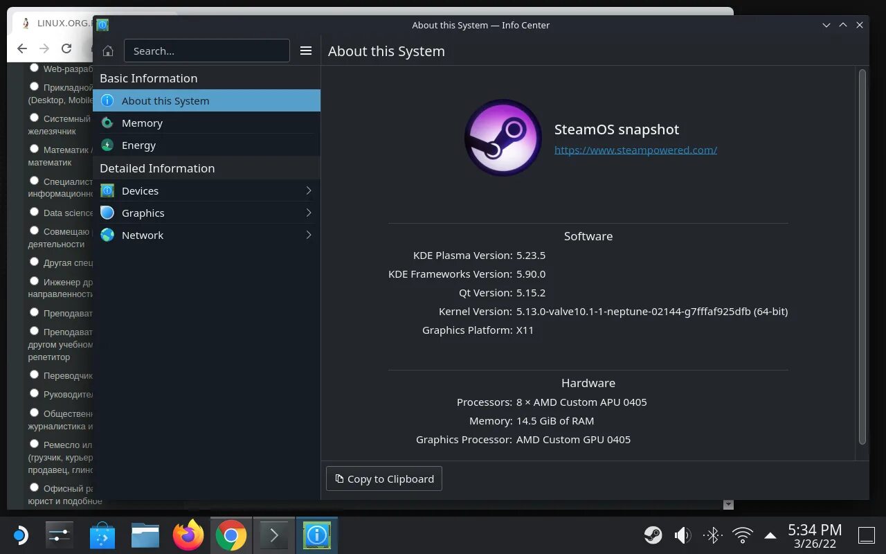Open the clock and date widget
886x554 pixels.
pyautogui.click(x=815, y=535)
